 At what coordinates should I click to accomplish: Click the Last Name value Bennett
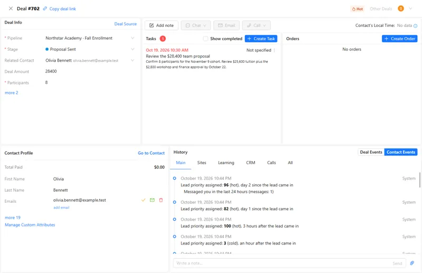pyautogui.click(x=61, y=190)
